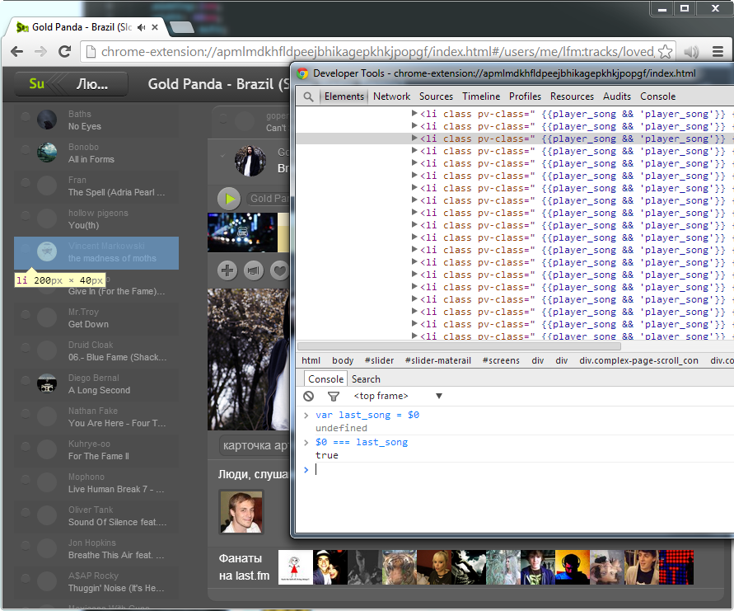The width and height of the screenshot is (734, 611).
Task: Click the Chrome icon in the DevTools title bar
Action: [302, 73]
